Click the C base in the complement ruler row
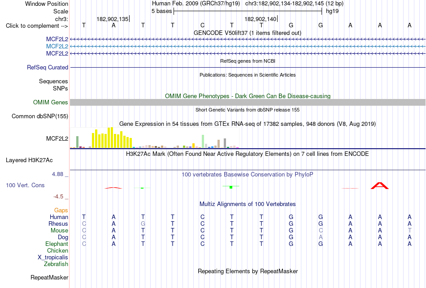This screenshot has height=288, width=426. tap(202, 25)
